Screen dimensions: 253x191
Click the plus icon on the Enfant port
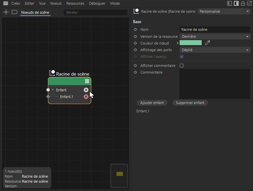[x=86, y=90]
